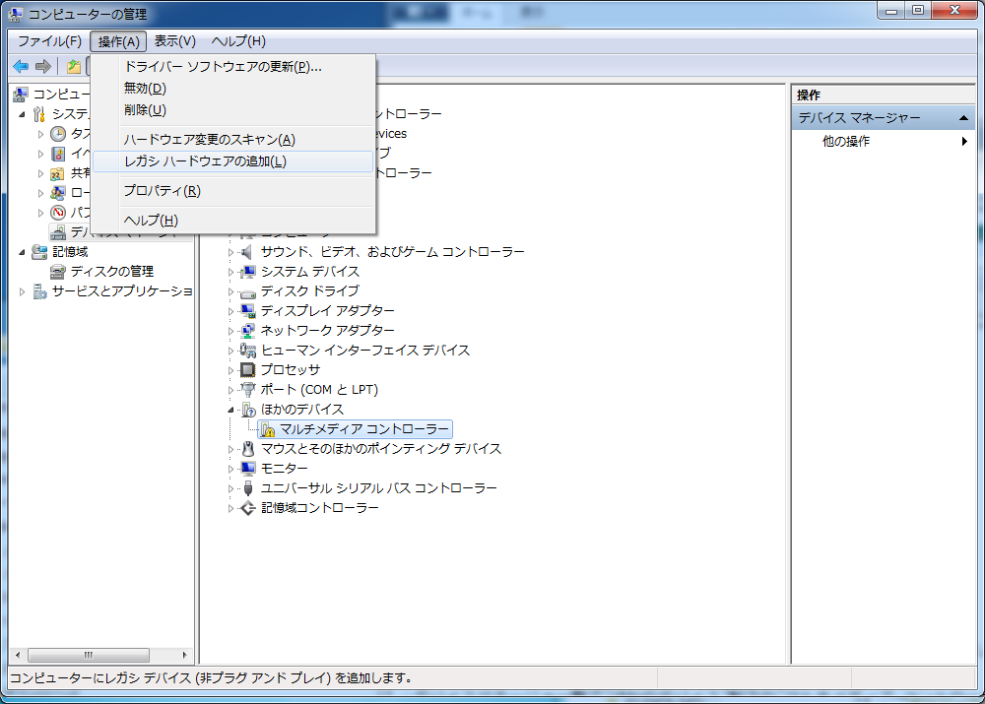985x704 pixels.
Task: Click the horizontal scrollbar in the left pane
Action: tap(90, 654)
